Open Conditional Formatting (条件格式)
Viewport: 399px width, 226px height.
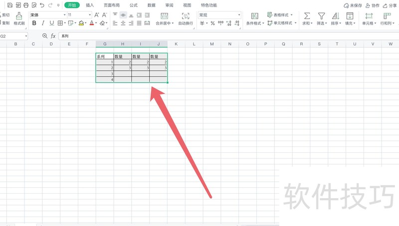click(x=255, y=19)
